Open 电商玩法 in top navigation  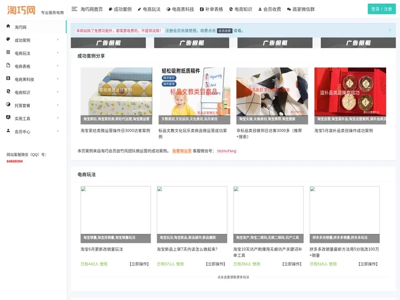(x=152, y=9)
